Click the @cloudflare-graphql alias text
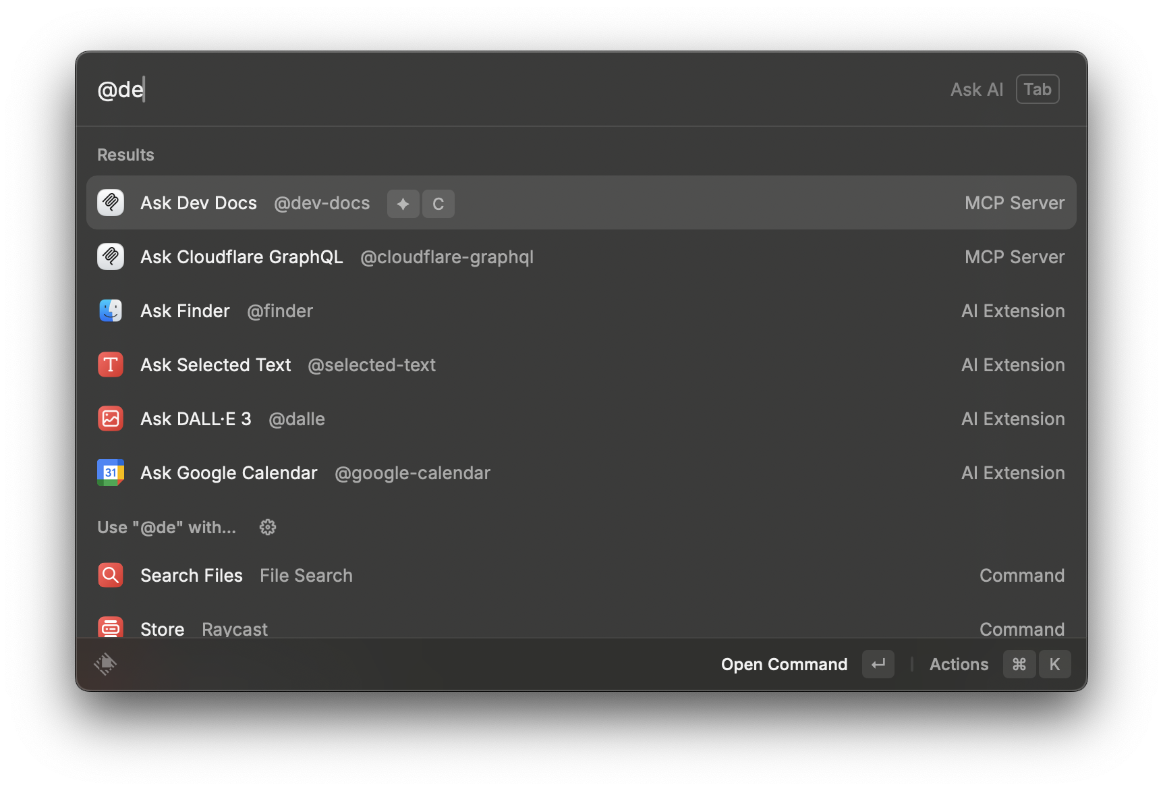This screenshot has height=791, width=1163. pyautogui.click(x=447, y=257)
